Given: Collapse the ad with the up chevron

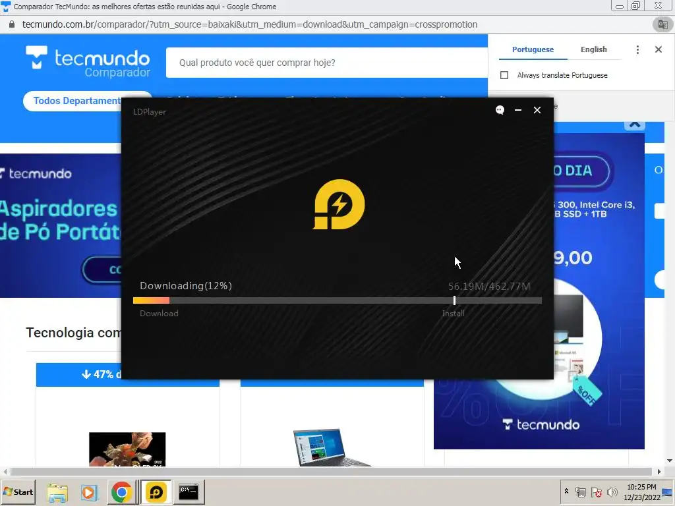Looking at the screenshot, I should click(x=635, y=125).
